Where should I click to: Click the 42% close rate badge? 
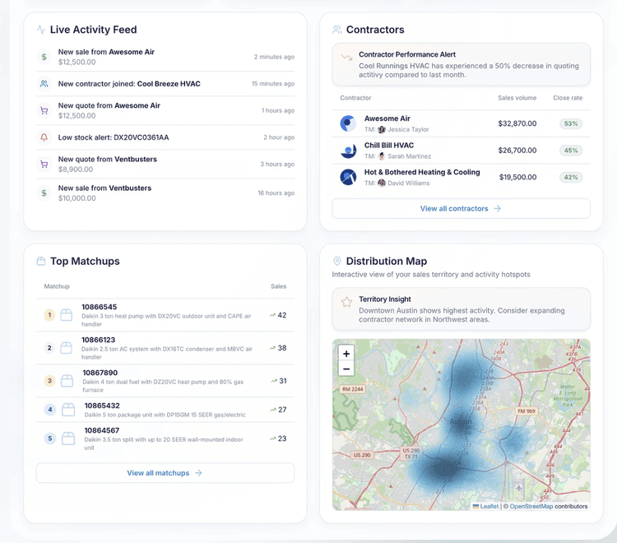click(571, 177)
